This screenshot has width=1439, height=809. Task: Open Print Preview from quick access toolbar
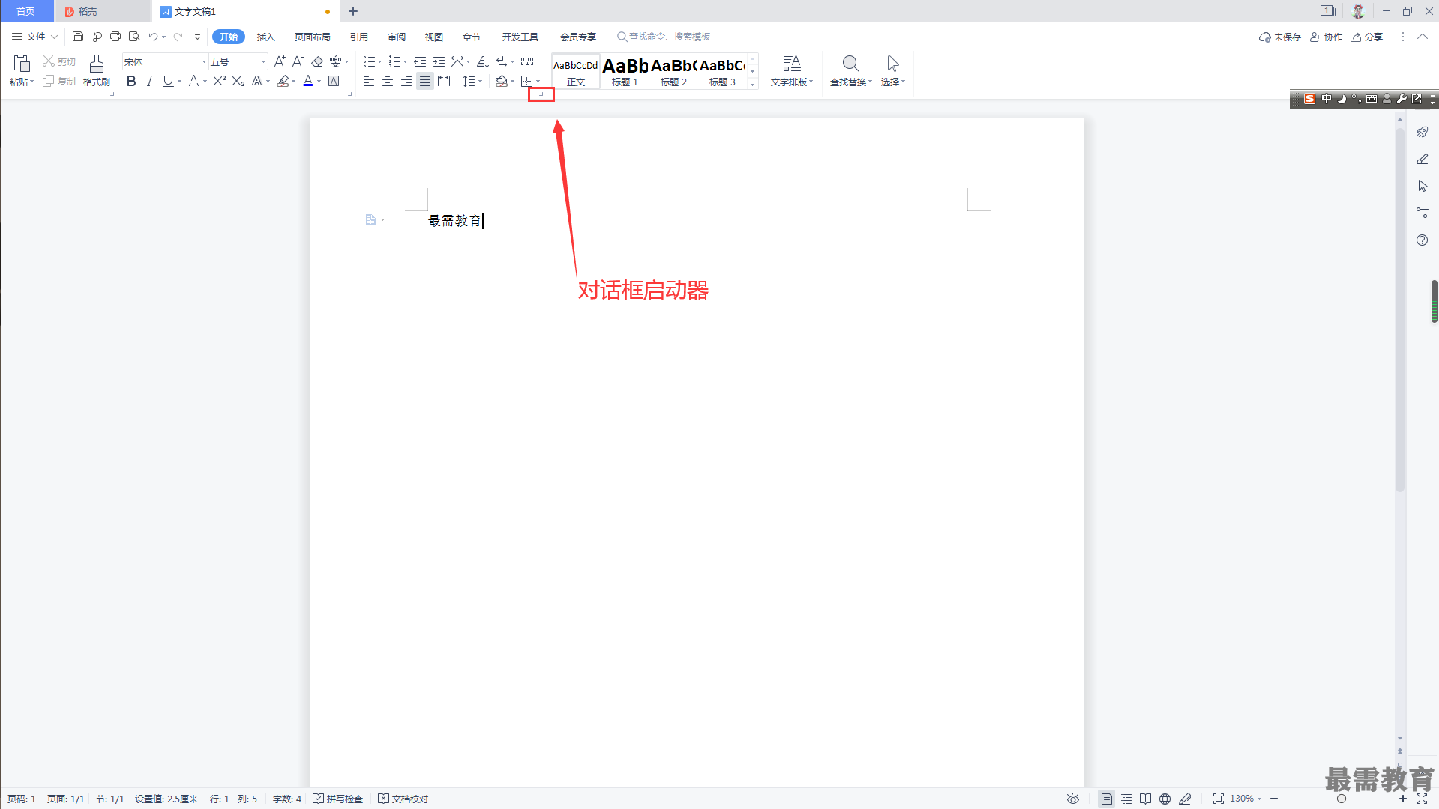point(134,37)
